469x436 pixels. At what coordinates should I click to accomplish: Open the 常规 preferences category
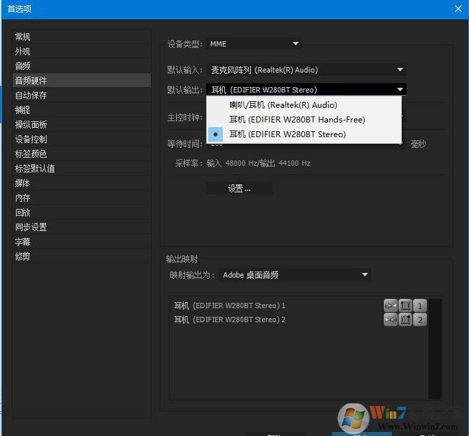(82, 37)
